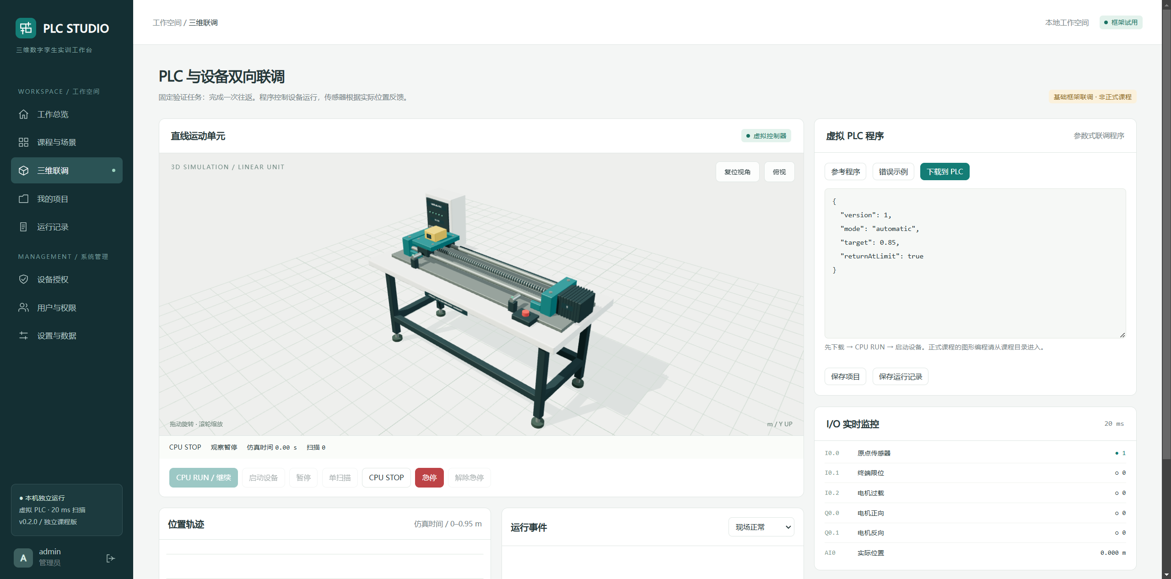This screenshot has height=579, width=1171.
Task: Select the 三维联调 cube icon
Action: (24, 171)
